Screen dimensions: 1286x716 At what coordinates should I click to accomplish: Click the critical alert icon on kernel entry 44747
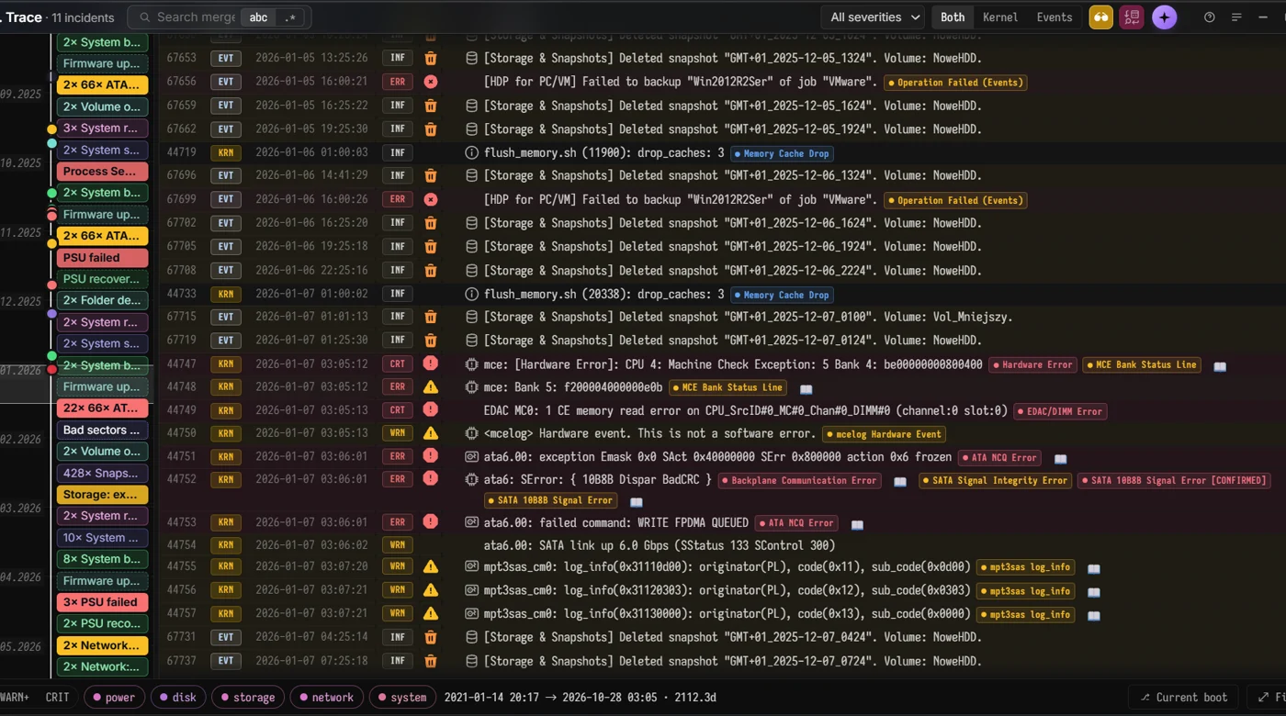point(431,364)
